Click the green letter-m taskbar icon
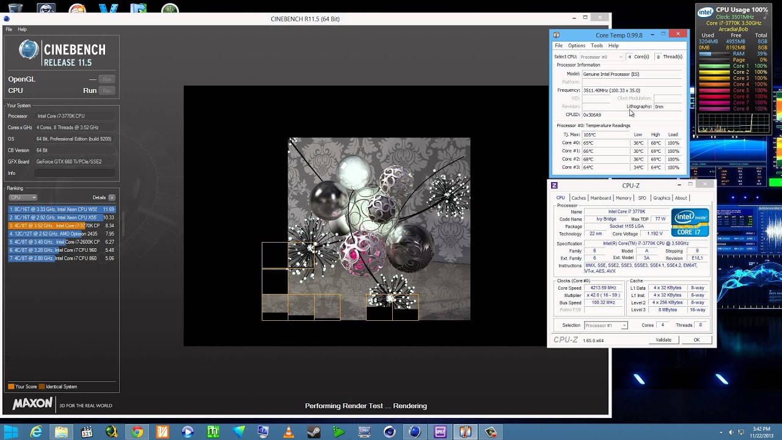Screen dimensions: 782x440 [x=213, y=432]
